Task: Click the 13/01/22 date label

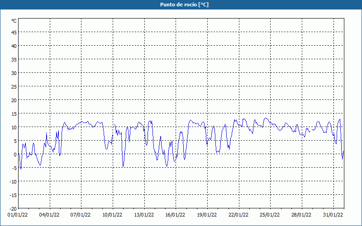Action: (144, 215)
